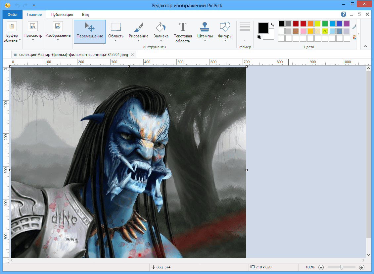Click the canvas right-middle resize handle
The image size is (374, 274).
(x=247, y=170)
